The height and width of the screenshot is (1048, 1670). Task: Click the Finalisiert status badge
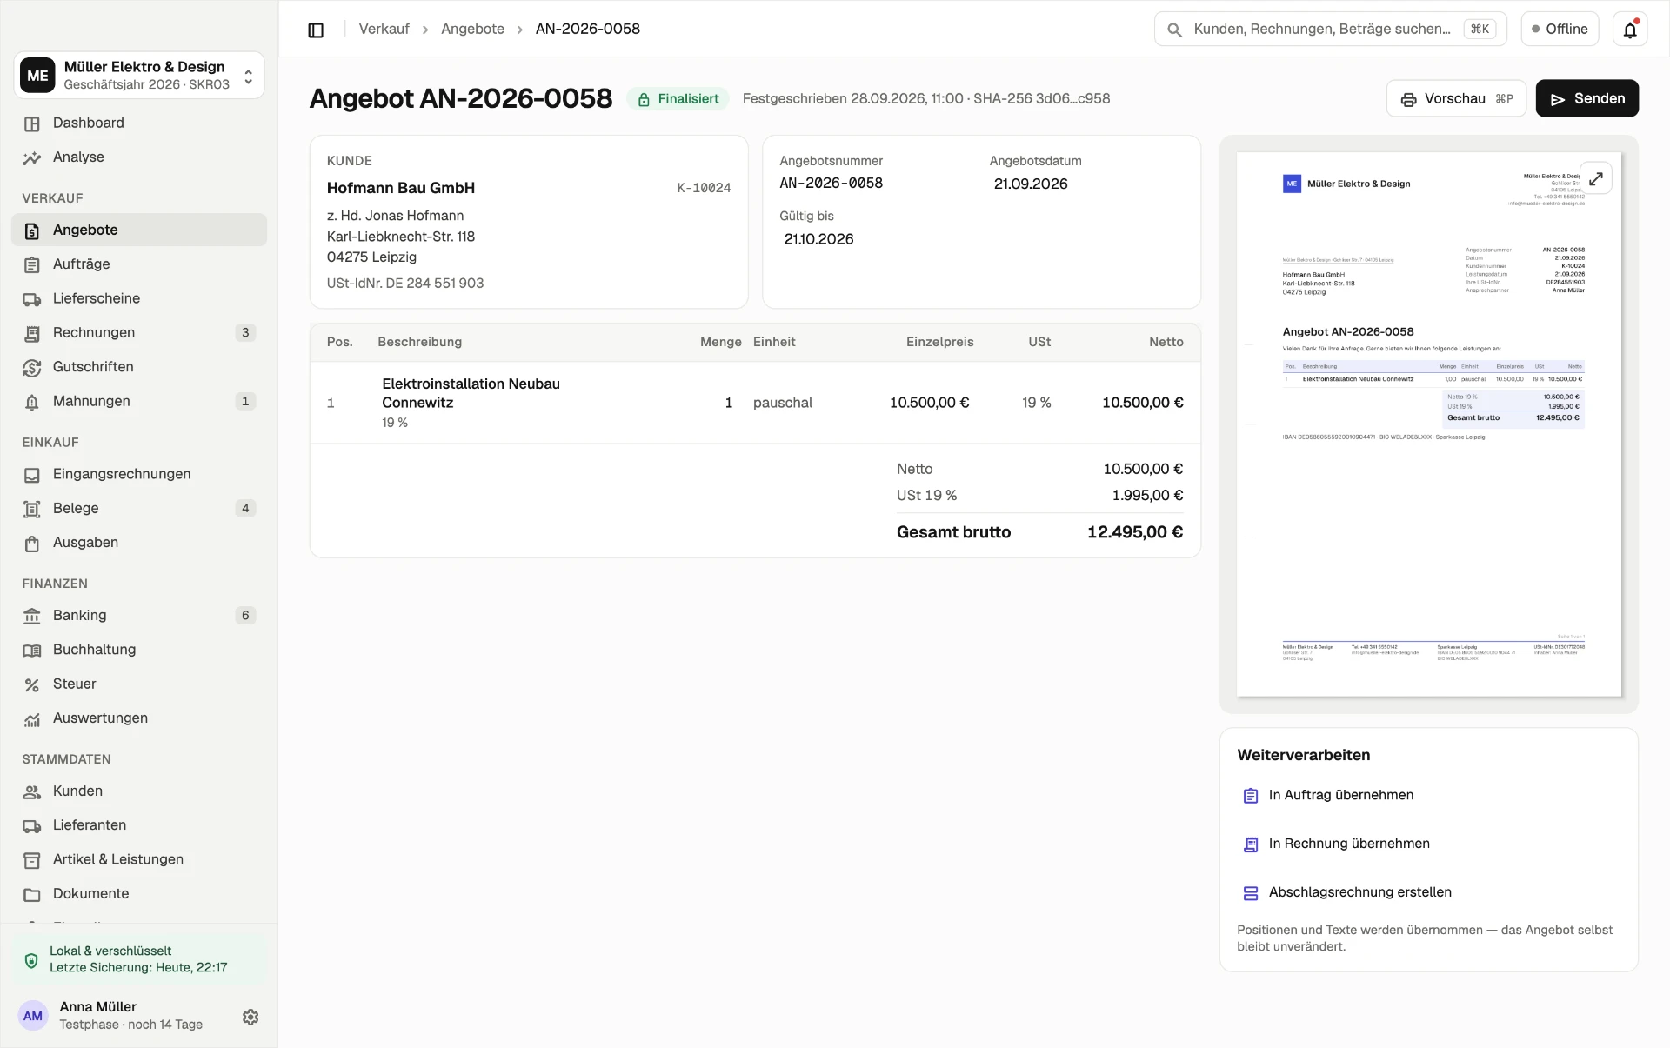click(678, 99)
